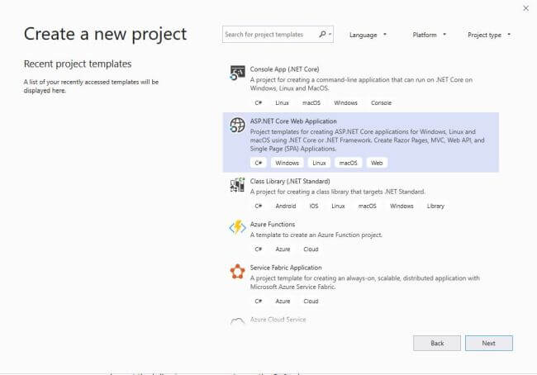Image resolution: width=537 pixels, height=375 pixels.
Task: Click the Next button
Action: pos(489,343)
